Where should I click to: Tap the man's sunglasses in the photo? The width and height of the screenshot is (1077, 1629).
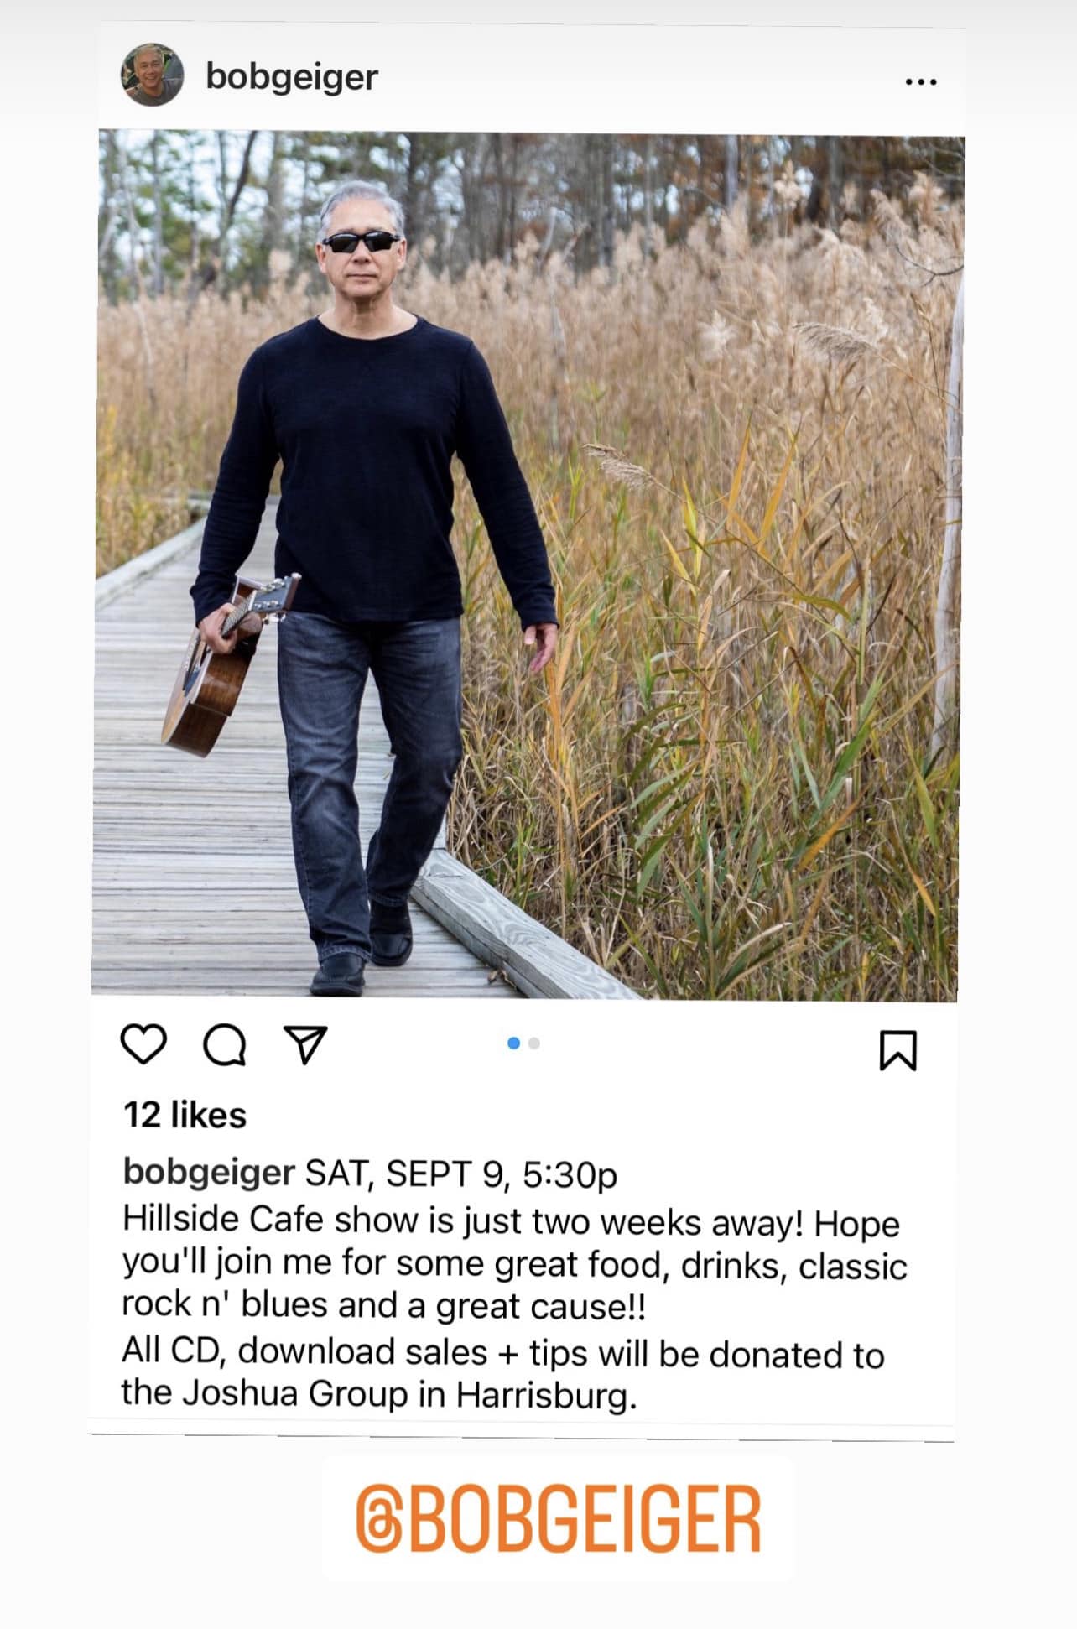click(362, 242)
